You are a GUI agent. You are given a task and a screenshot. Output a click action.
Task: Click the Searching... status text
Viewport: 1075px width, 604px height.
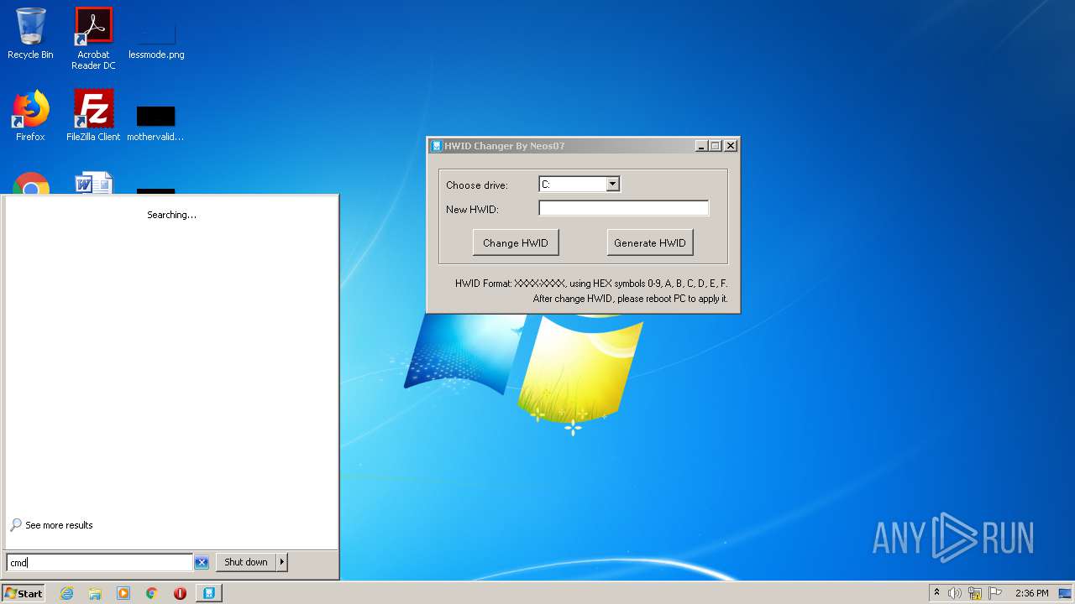tap(171, 215)
